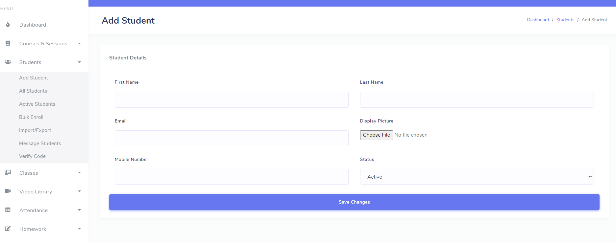Expand the Attendance menu arrow
The height and width of the screenshot is (243, 616).
pyautogui.click(x=79, y=210)
